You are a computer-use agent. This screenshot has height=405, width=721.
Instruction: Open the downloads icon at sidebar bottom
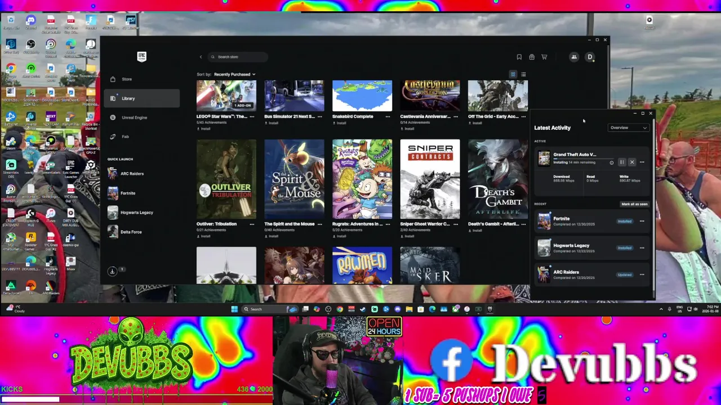click(113, 271)
